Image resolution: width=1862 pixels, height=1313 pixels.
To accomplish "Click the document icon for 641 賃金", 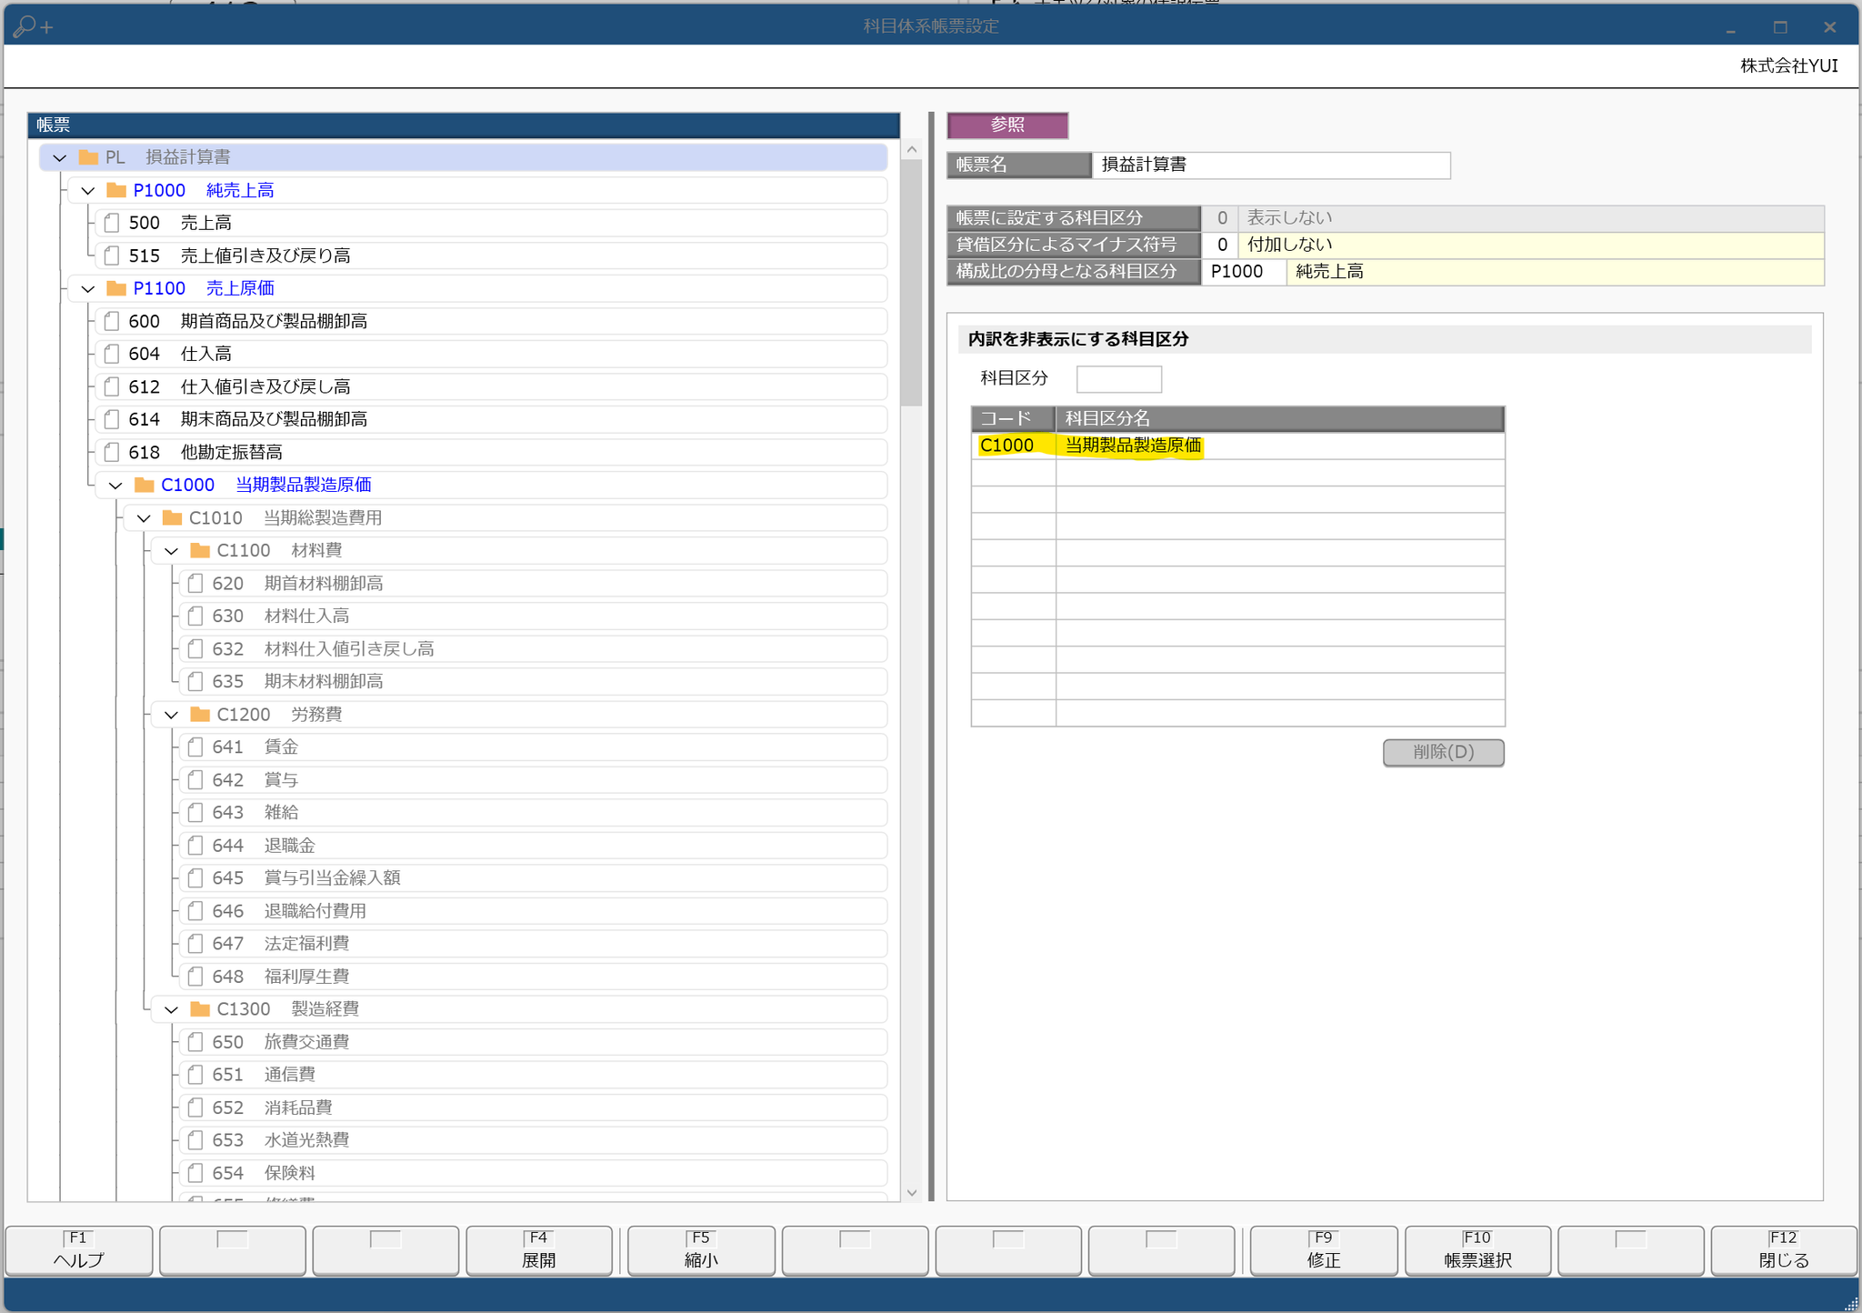I will [x=195, y=747].
